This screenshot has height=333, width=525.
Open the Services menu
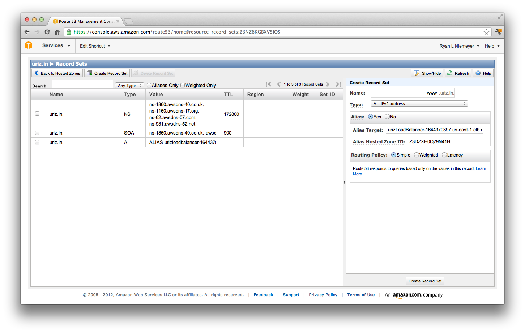click(56, 46)
